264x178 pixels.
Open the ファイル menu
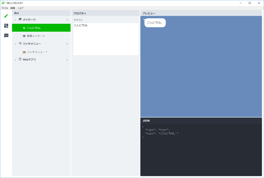point(5,8)
